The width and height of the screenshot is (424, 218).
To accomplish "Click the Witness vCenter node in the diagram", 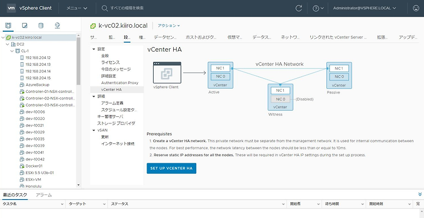I will (x=280, y=97).
